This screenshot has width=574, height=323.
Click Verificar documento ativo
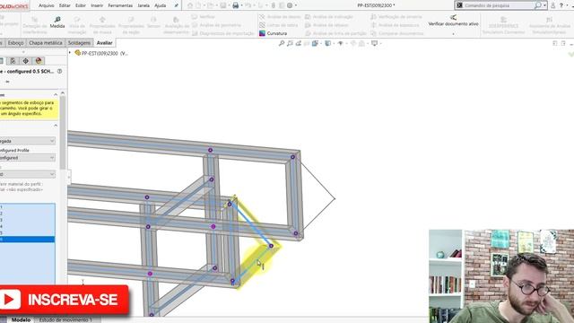(453, 21)
